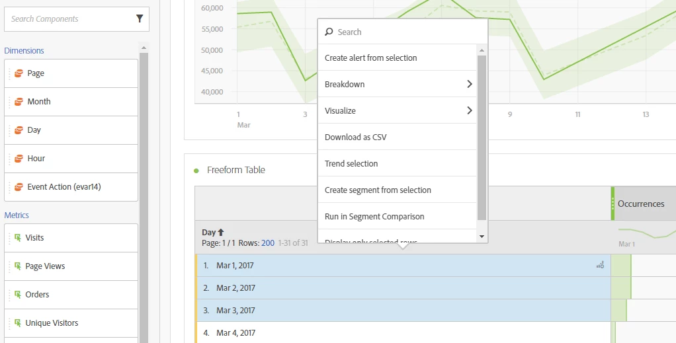Select the Day dimension icon
The height and width of the screenshot is (343, 676).
tap(19, 130)
